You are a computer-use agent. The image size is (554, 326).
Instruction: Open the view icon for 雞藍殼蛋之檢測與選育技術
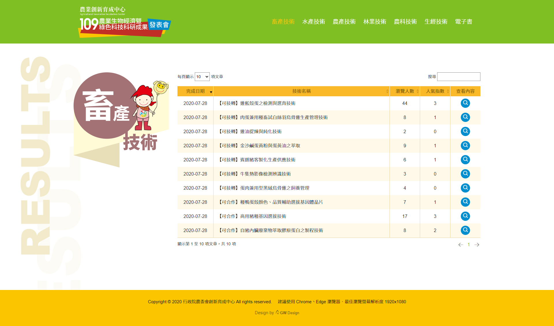click(465, 103)
